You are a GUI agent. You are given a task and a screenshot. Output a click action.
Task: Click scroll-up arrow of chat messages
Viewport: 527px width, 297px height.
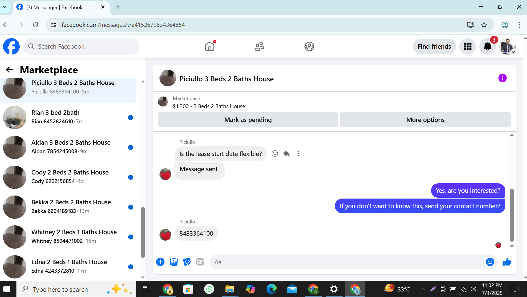[512, 135]
